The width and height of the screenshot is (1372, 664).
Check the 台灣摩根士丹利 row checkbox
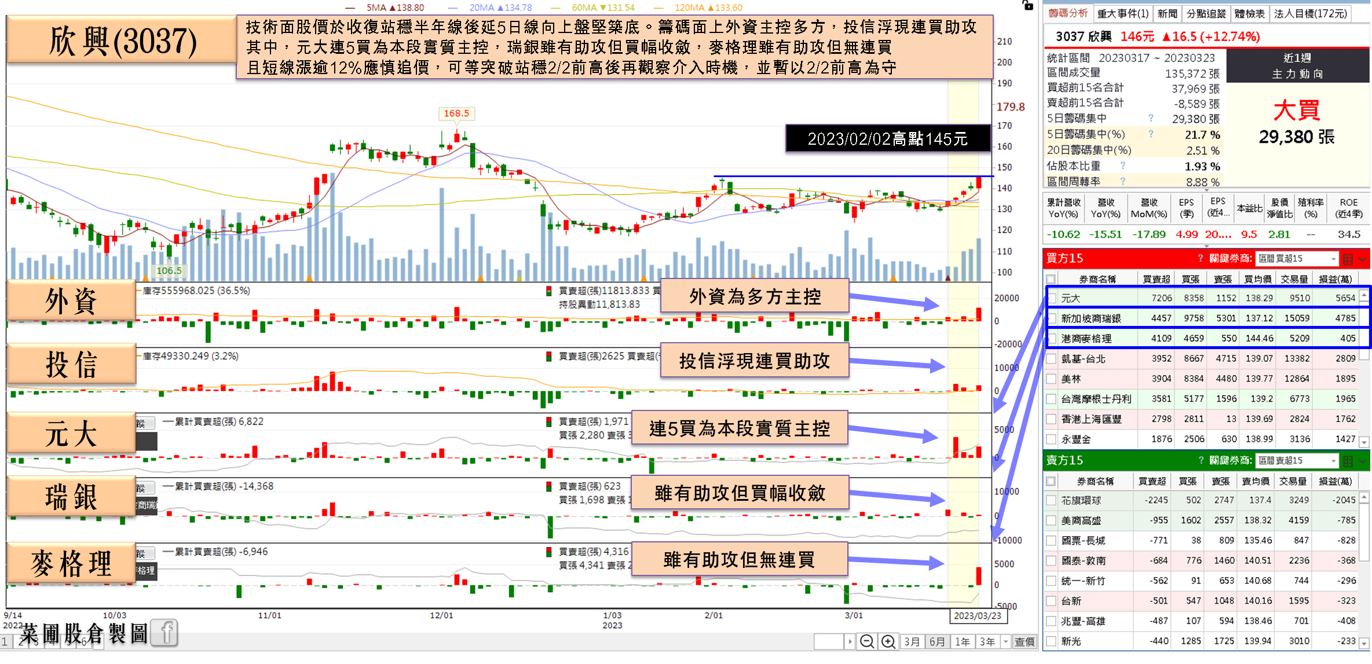click(x=1051, y=399)
